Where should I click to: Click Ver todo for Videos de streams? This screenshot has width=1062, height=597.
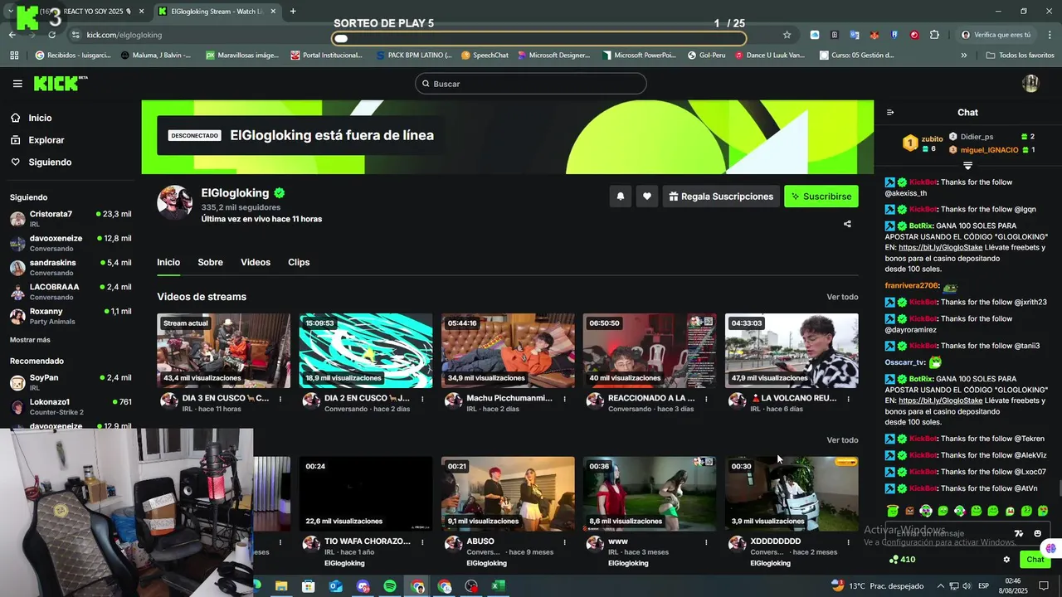click(842, 297)
